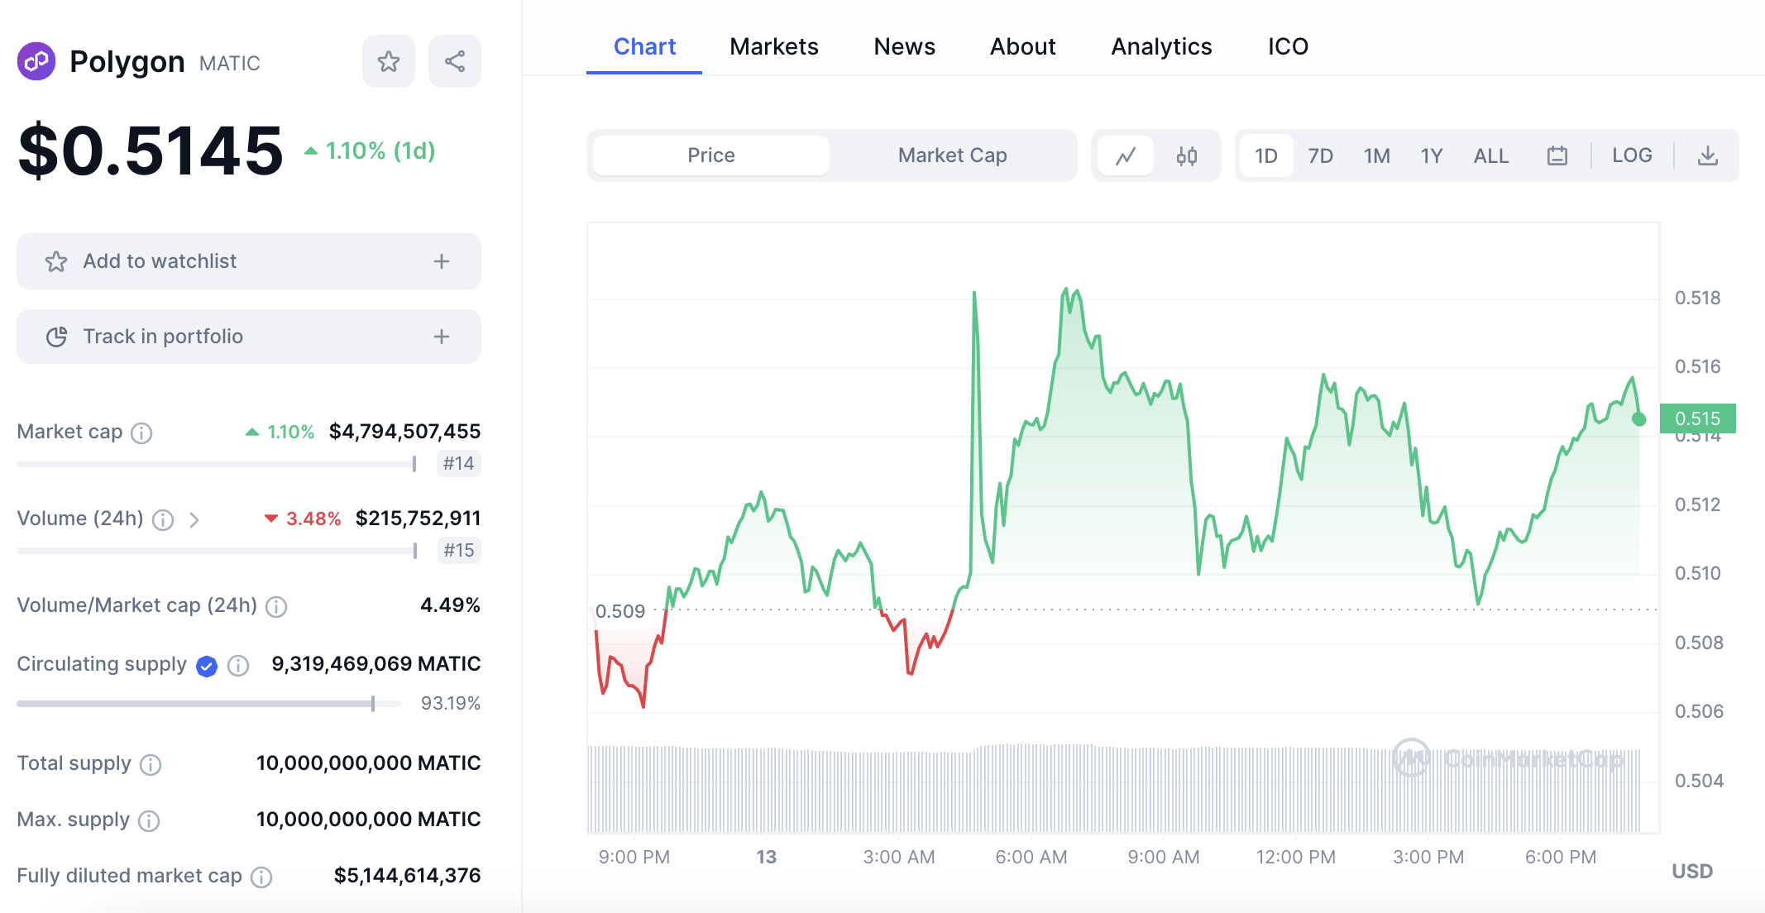
Task: Click the share icon next to MATIC
Action: (x=454, y=61)
